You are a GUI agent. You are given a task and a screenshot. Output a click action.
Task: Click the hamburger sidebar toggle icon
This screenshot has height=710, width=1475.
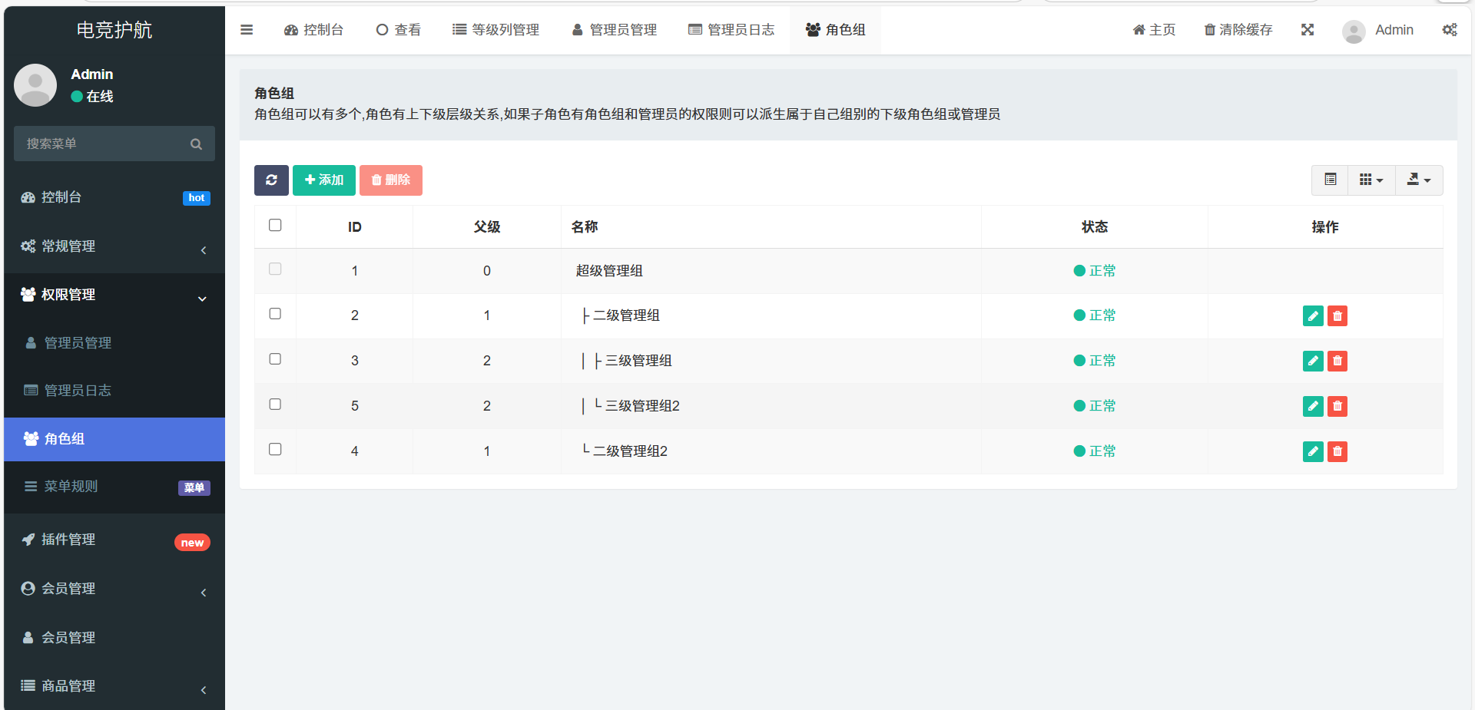coord(247,30)
